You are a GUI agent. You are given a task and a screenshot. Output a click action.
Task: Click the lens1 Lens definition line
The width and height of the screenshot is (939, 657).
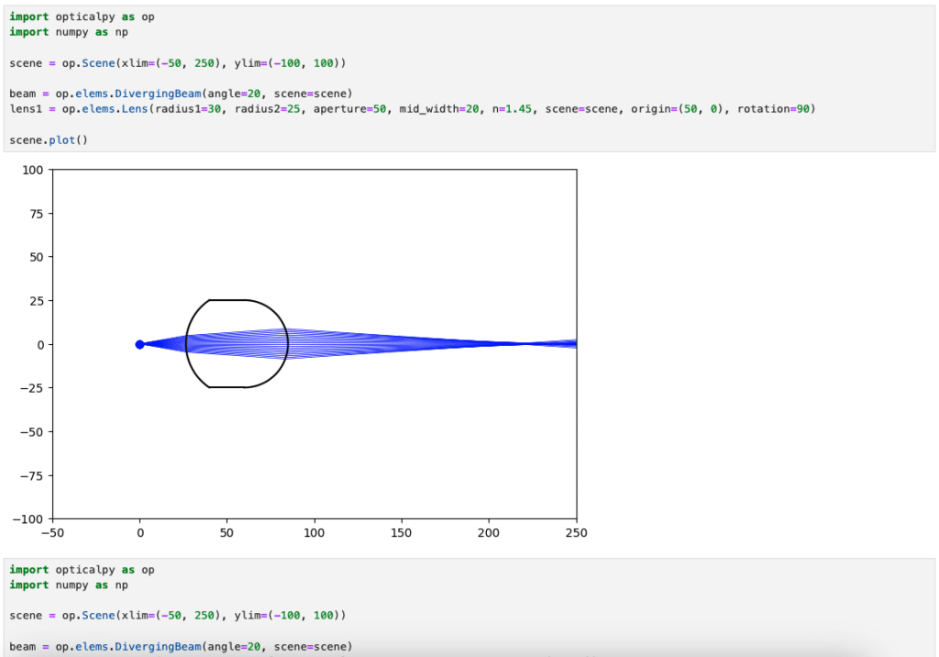click(413, 109)
